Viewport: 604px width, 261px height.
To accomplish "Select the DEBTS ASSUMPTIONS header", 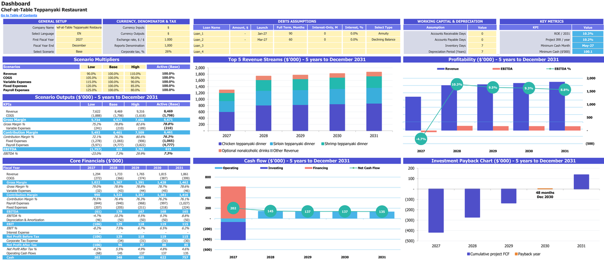I will click(x=297, y=21).
